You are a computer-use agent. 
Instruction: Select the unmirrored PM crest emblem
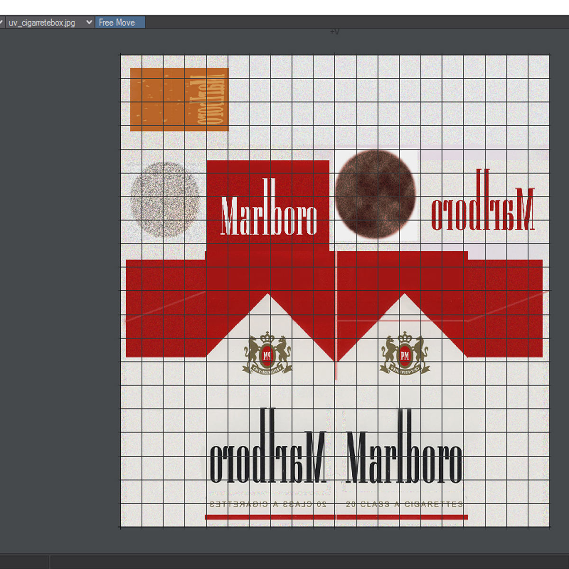tap(404, 353)
